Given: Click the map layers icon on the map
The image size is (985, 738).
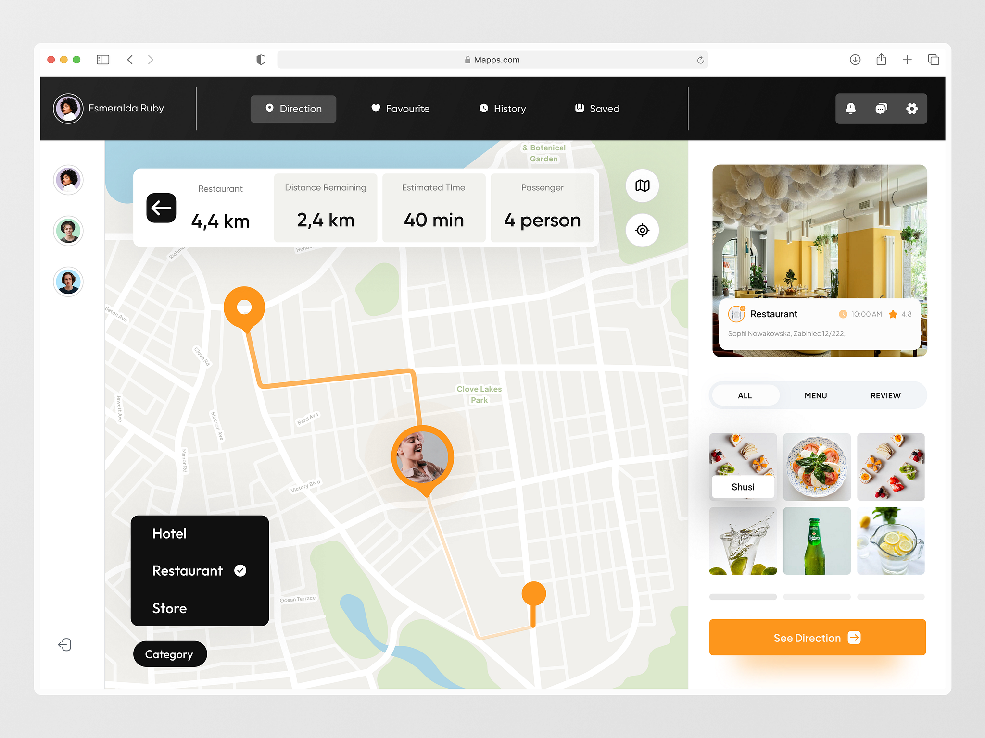Looking at the screenshot, I should tap(642, 186).
